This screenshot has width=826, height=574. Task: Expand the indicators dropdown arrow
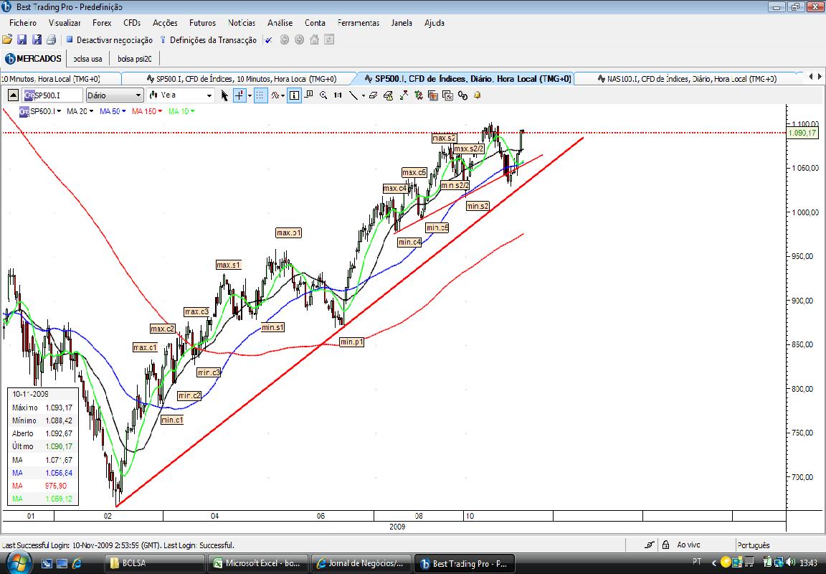283,95
